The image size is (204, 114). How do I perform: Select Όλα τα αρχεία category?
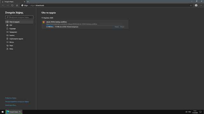click(19, 22)
